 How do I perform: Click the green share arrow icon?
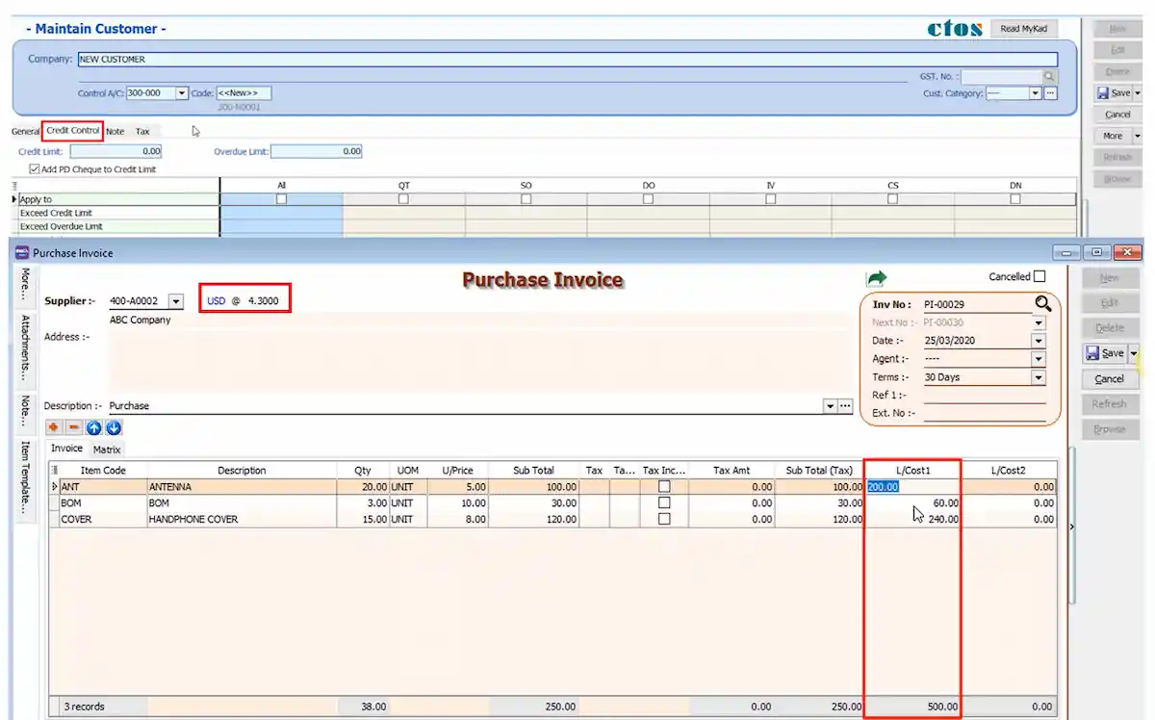click(x=876, y=278)
